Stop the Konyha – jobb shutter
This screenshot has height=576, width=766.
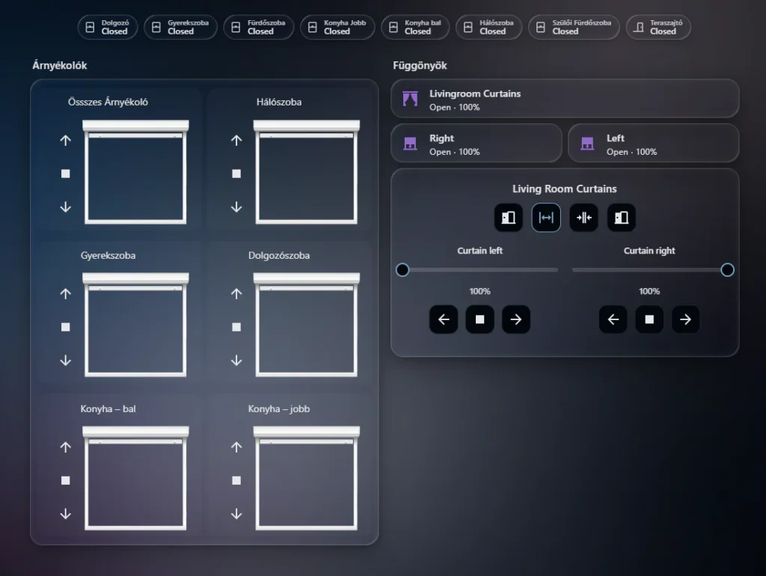coord(236,481)
